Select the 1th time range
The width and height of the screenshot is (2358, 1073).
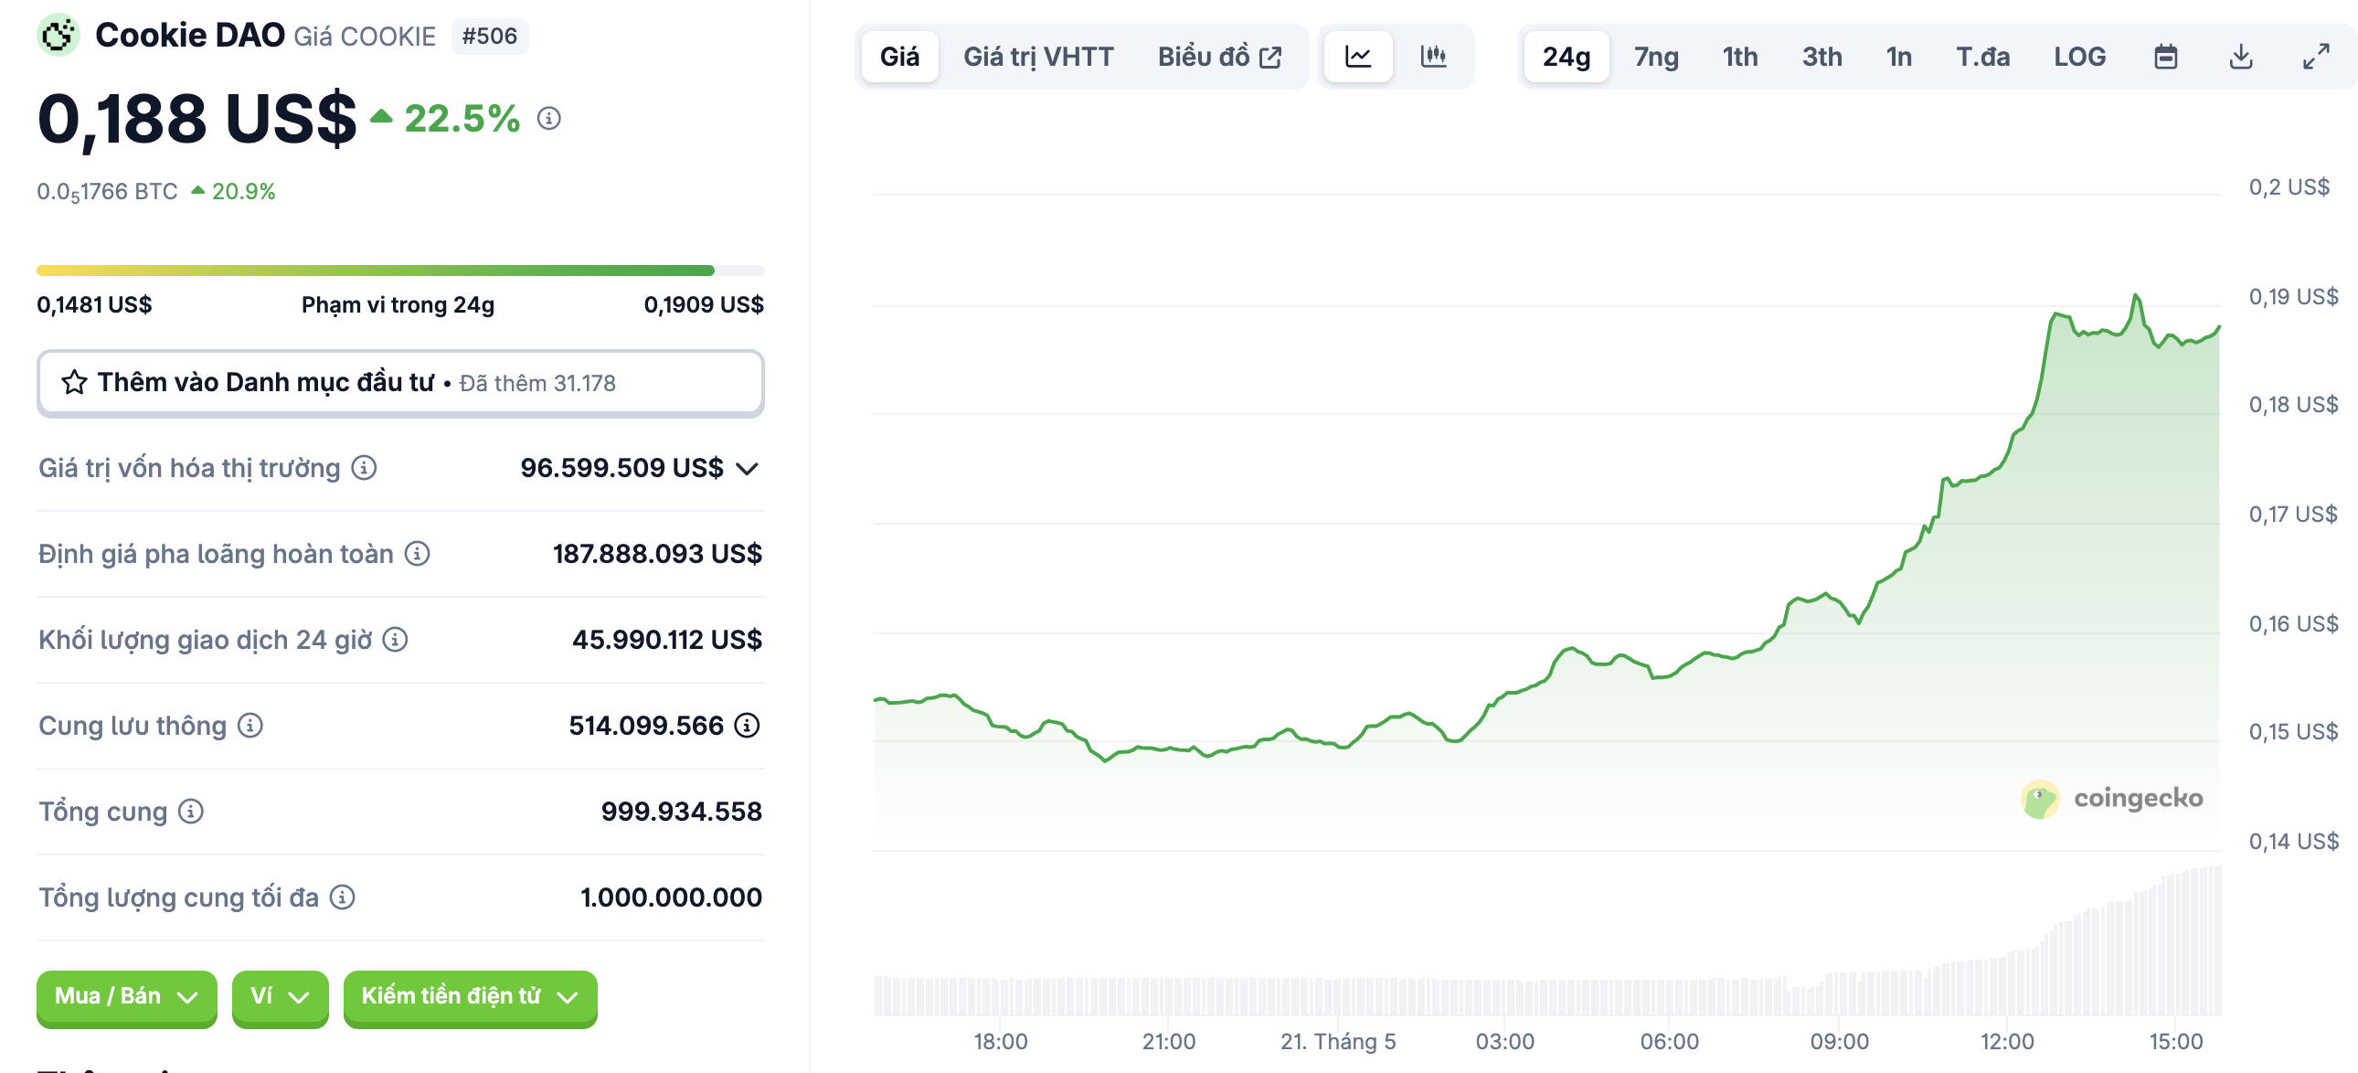1739,57
